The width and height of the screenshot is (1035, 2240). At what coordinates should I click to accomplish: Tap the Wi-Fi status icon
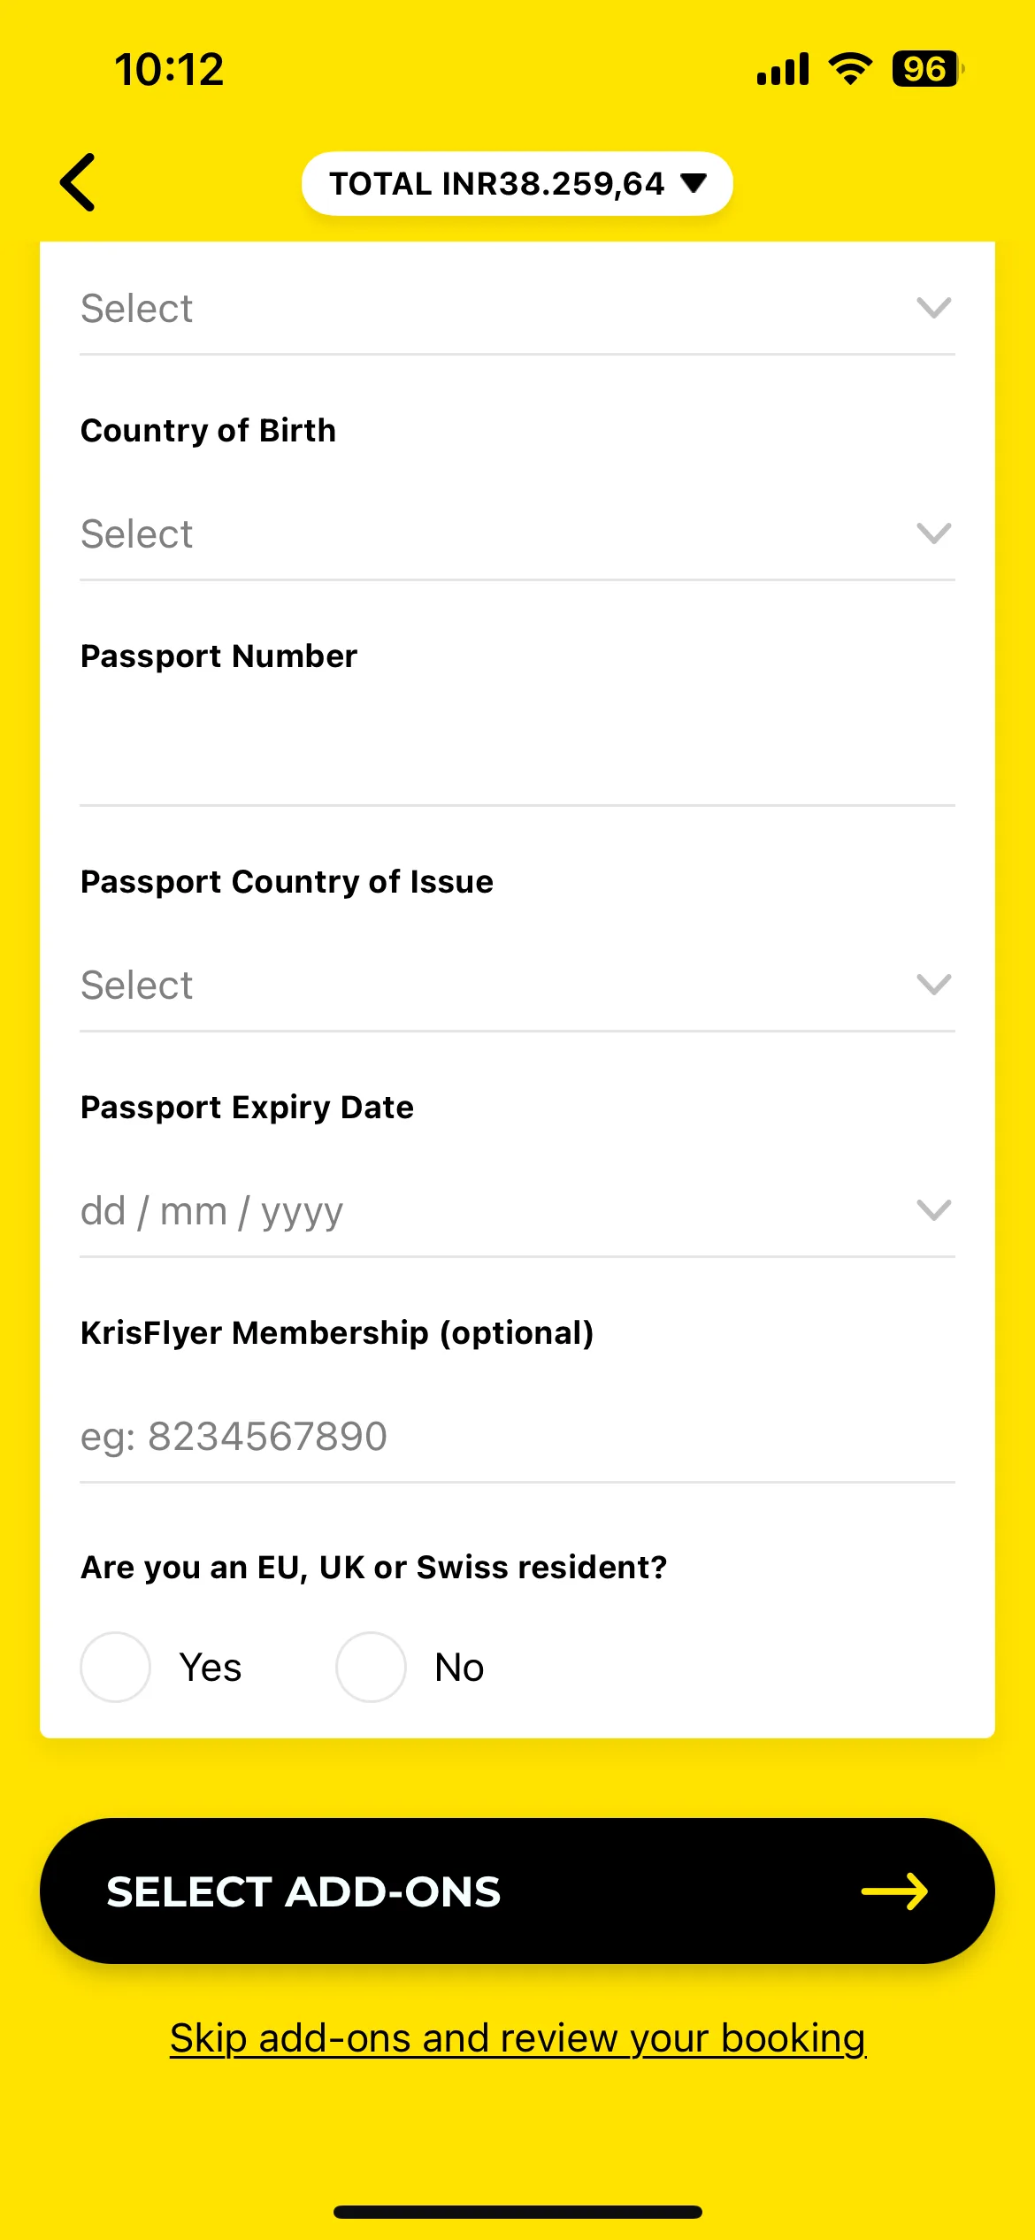pos(850,69)
